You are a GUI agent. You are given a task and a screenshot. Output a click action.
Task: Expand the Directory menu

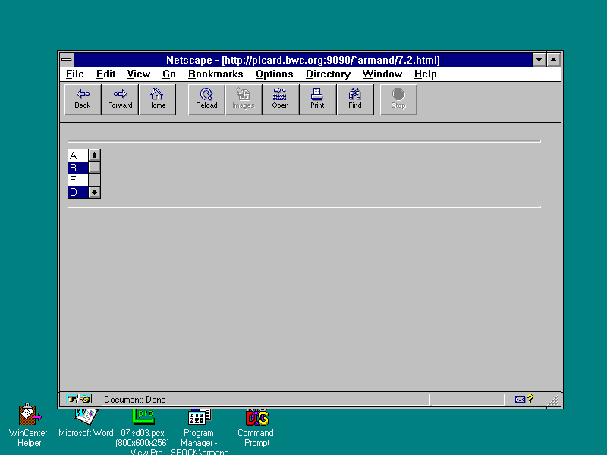[x=328, y=74]
